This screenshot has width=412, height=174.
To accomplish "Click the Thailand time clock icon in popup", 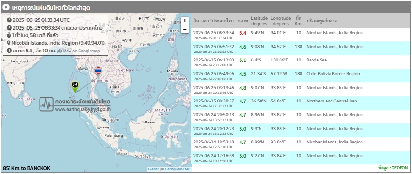I will (x=9, y=28).
